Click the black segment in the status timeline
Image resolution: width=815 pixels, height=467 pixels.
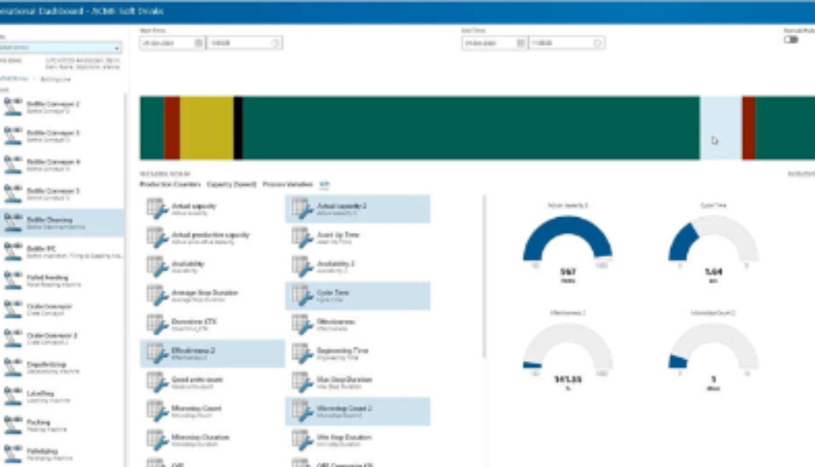click(x=238, y=128)
